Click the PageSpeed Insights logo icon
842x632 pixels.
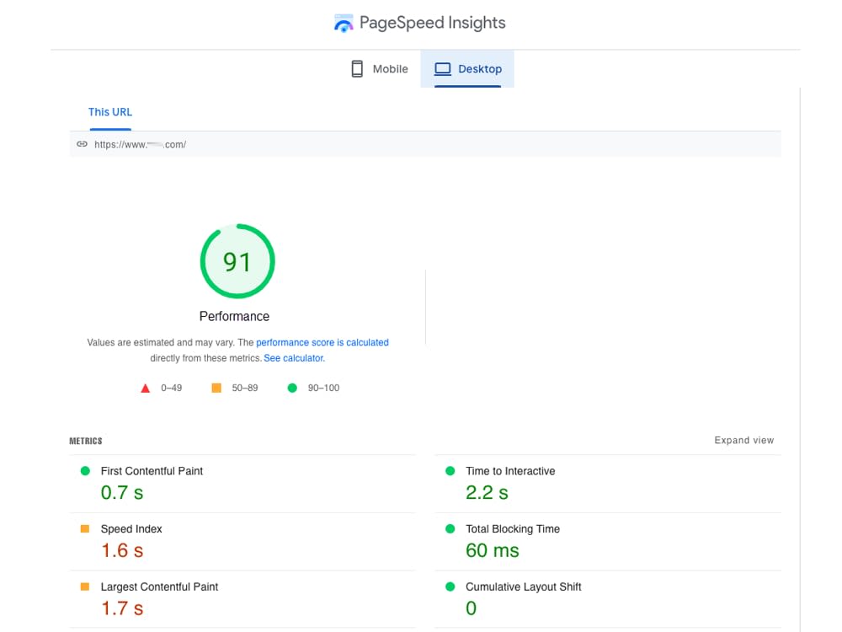pyautogui.click(x=344, y=23)
